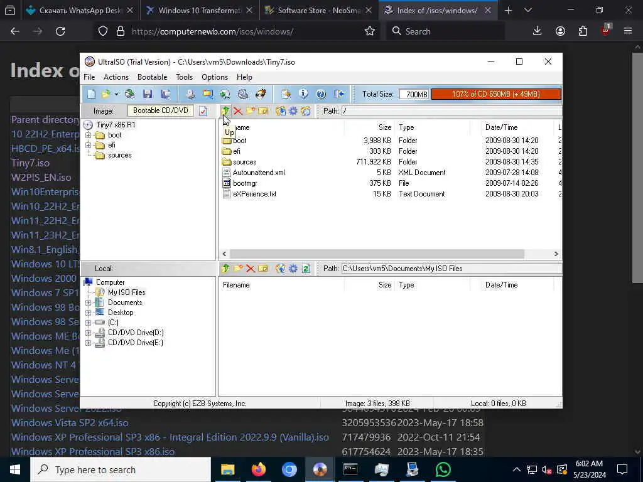Expand the CD/DVD Drive(E:) node

pos(88,343)
